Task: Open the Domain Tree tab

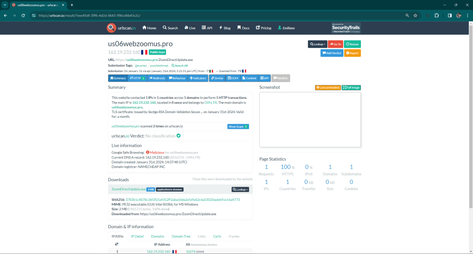Action: pos(180,236)
